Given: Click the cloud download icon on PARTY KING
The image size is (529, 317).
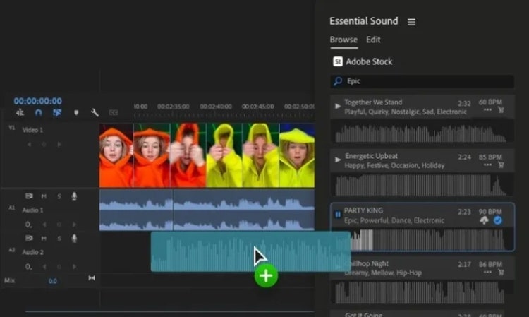Looking at the screenshot, I should (485, 220).
